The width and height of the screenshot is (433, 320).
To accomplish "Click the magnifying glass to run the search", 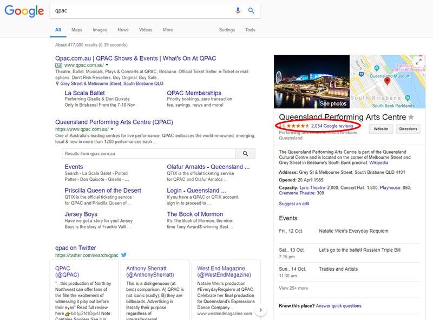I will (x=251, y=10).
